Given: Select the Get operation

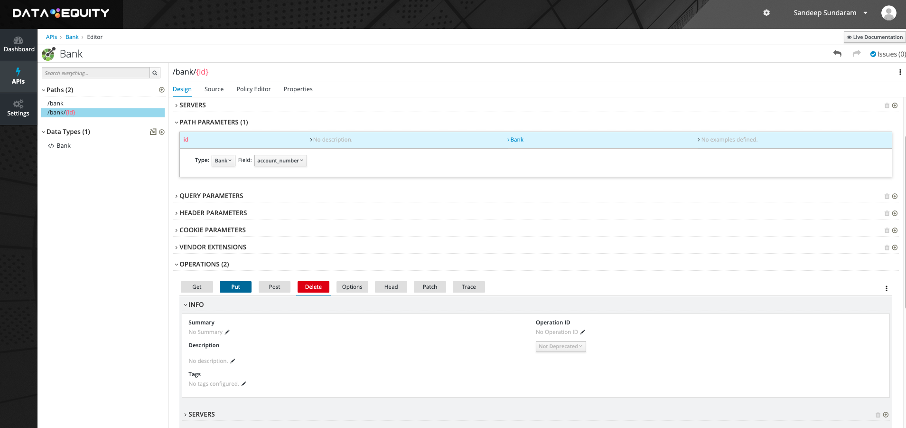Looking at the screenshot, I should coord(197,287).
